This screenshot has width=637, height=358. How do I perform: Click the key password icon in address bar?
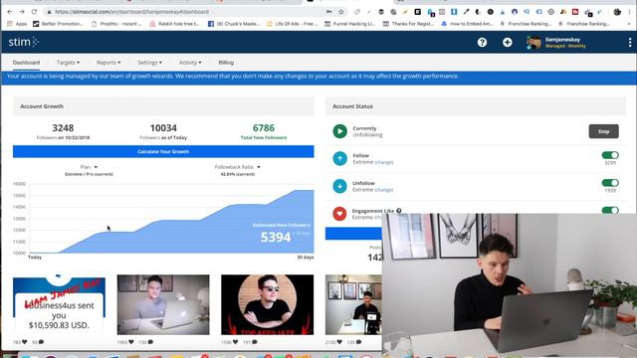pos(328,12)
